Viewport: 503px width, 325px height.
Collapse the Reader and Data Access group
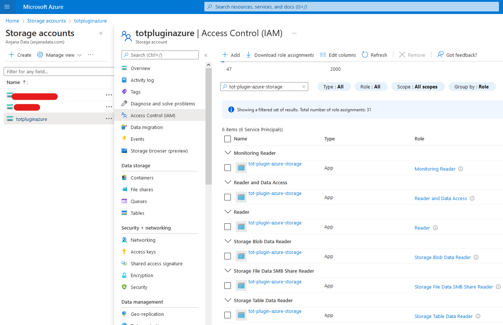click(x=226, y=182)
